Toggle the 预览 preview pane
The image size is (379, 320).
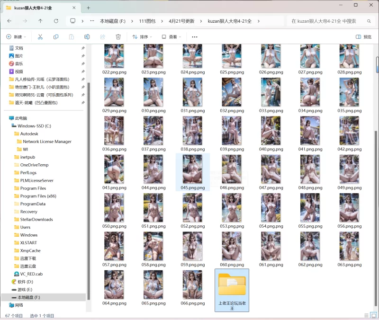click(363, 37)
